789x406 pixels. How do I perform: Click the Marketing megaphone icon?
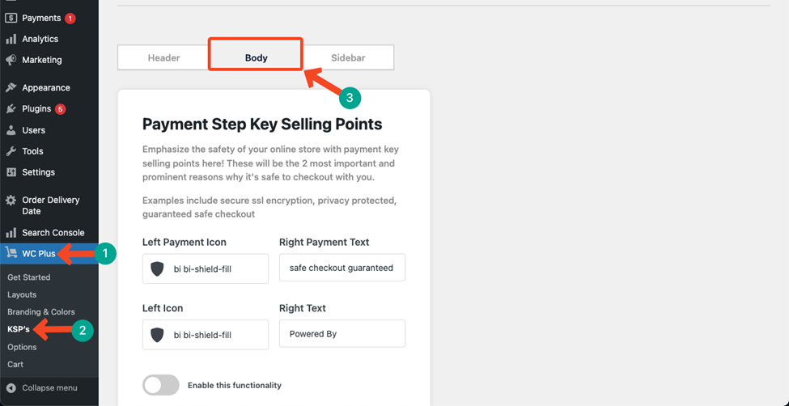(11, 60)
